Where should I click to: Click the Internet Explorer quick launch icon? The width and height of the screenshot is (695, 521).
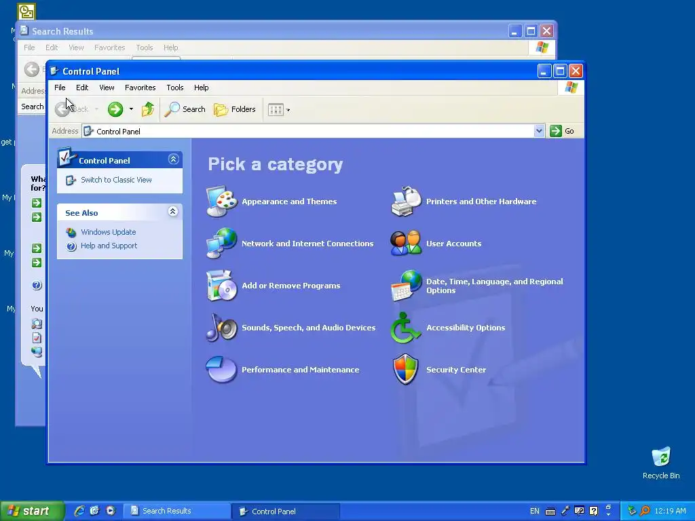(79, 511)
